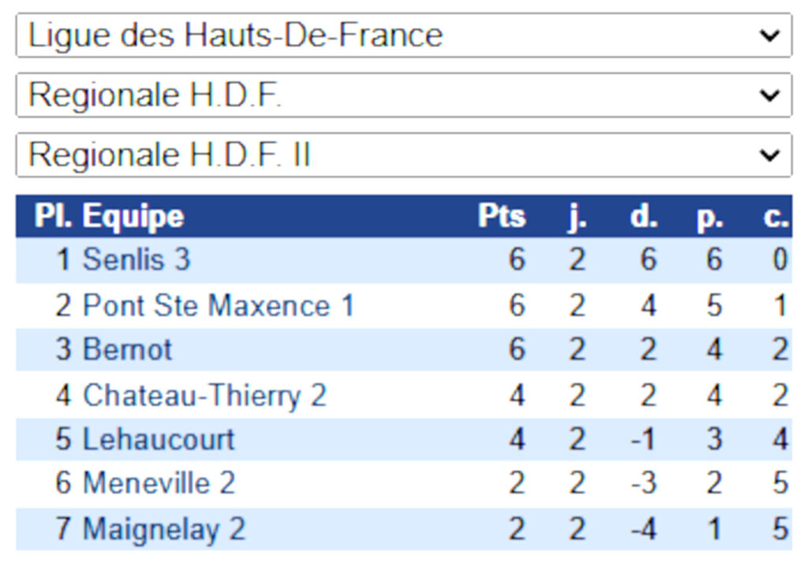The image size is (808, 562).
Task: Click the c. column header
Action: click(x=776, y=217)
